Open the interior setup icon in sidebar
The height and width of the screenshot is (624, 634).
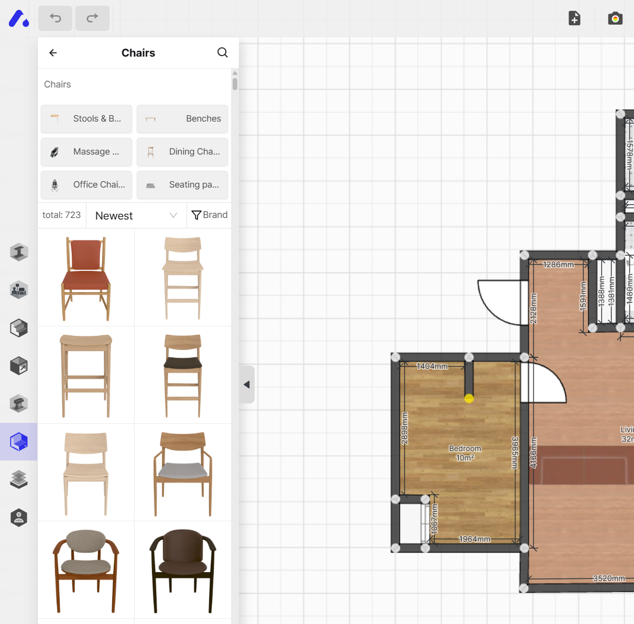pos(18,290)
